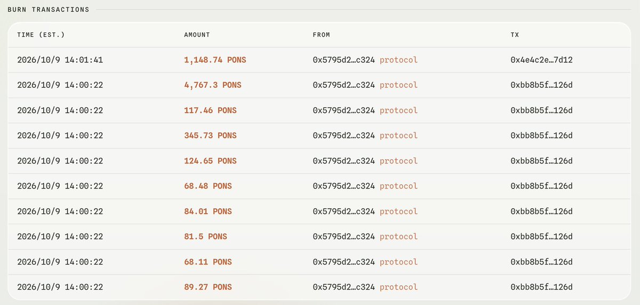
Task: Open from address in the 81.5 PONS row
Action: click(x=344, y=236)
